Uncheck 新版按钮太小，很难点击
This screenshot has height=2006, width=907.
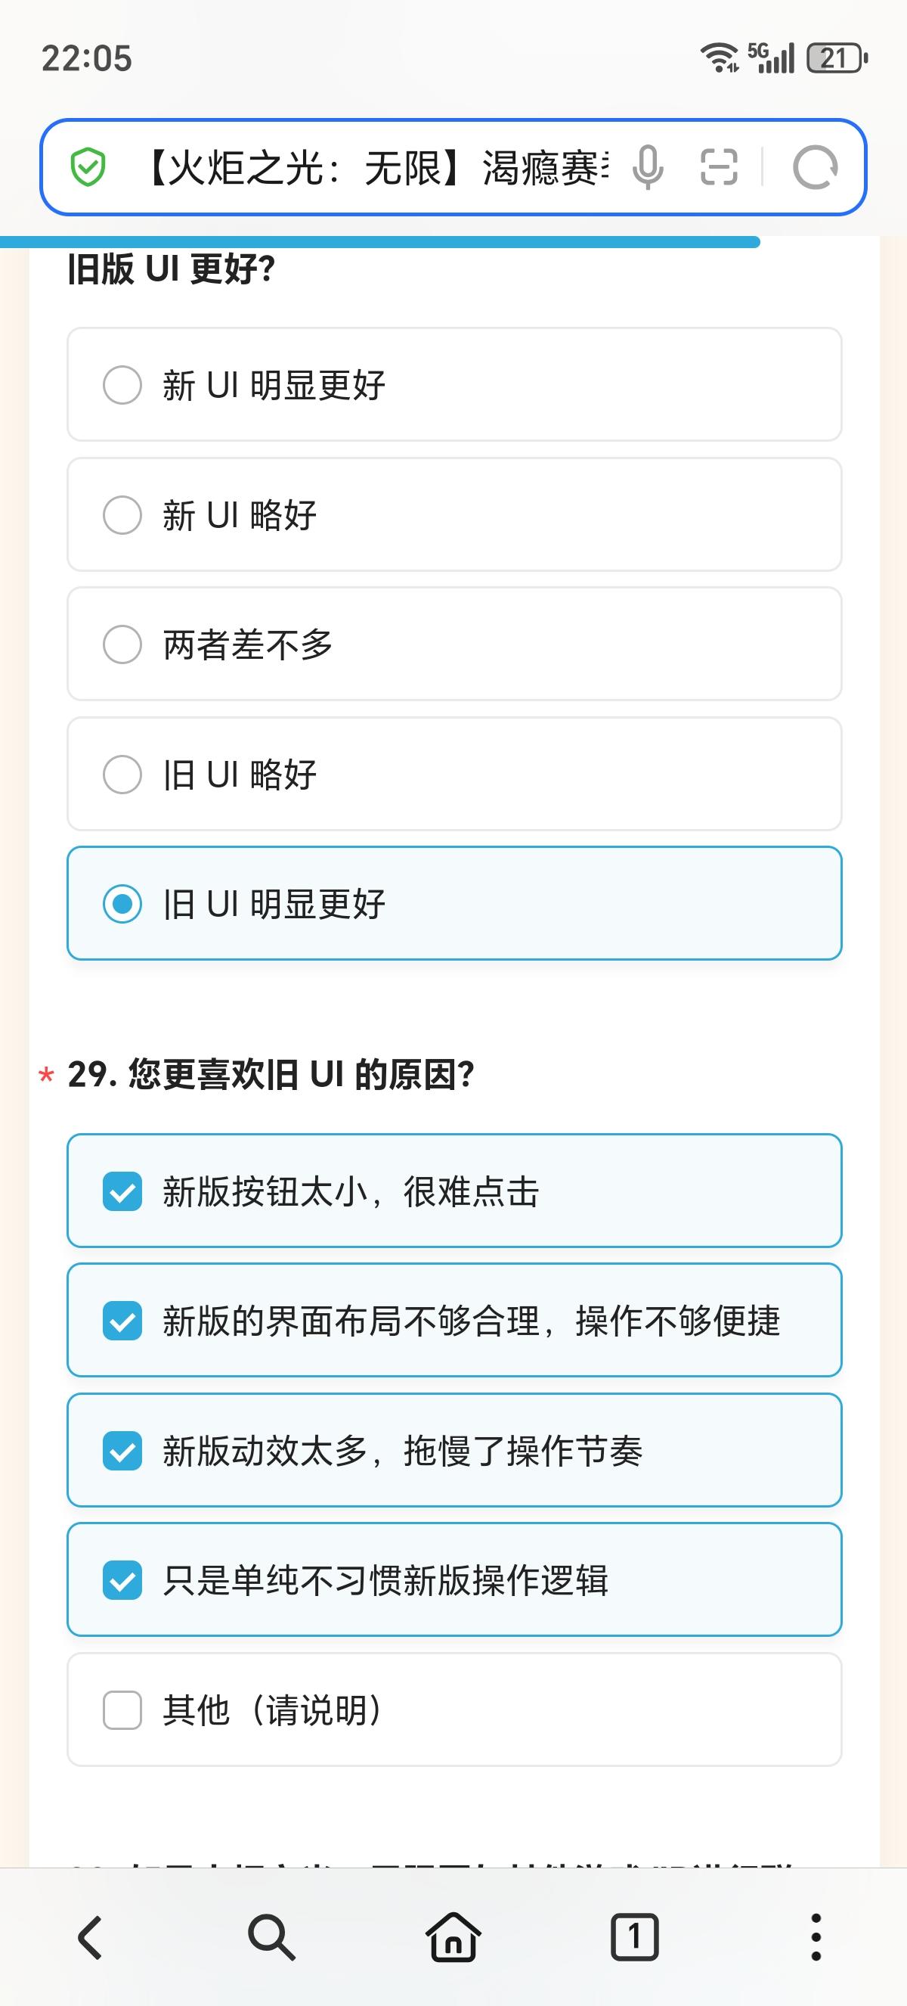122,1191
